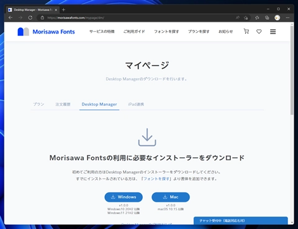Image resolution: width=298 pixels, height=229 pixels.
Task: Go back using the browser back arrow
Action: (x=11, y=18)
